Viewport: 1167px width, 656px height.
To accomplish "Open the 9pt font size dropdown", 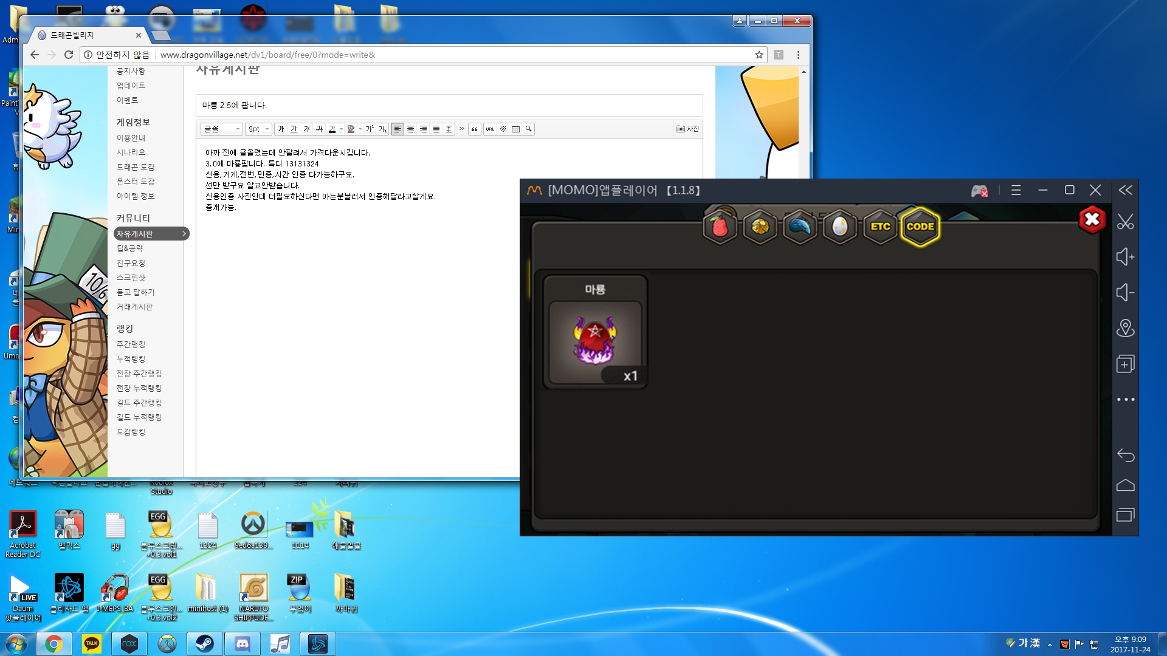I will click(258, 129).
